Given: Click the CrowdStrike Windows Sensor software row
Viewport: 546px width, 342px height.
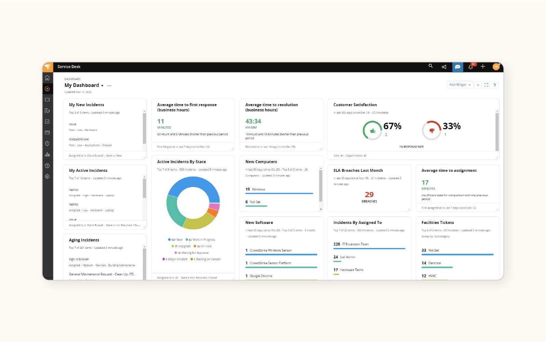Looking at the screenshot, I should point(281,252).
